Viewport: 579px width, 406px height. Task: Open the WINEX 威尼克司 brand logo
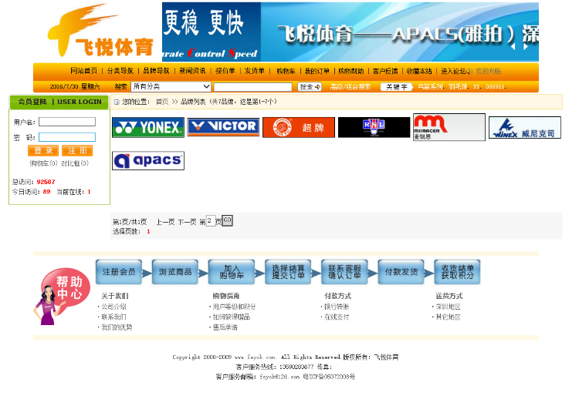point(525,127)
